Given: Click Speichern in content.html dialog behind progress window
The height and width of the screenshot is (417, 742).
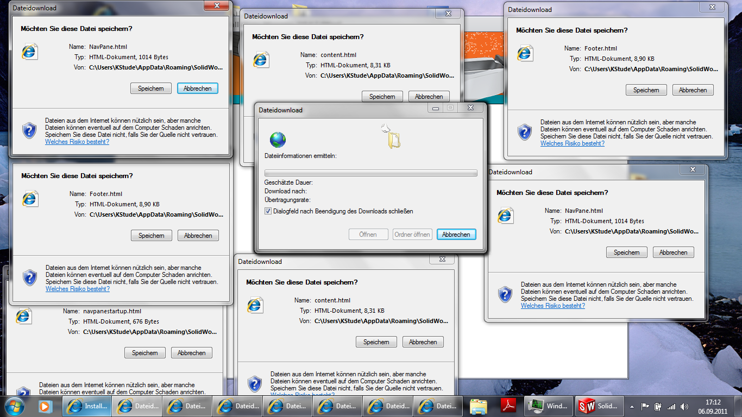Looking at the screenshot, I should 382,97.
